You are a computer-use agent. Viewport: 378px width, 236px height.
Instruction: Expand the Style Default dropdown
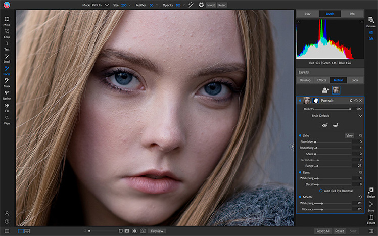coord(360,116)
